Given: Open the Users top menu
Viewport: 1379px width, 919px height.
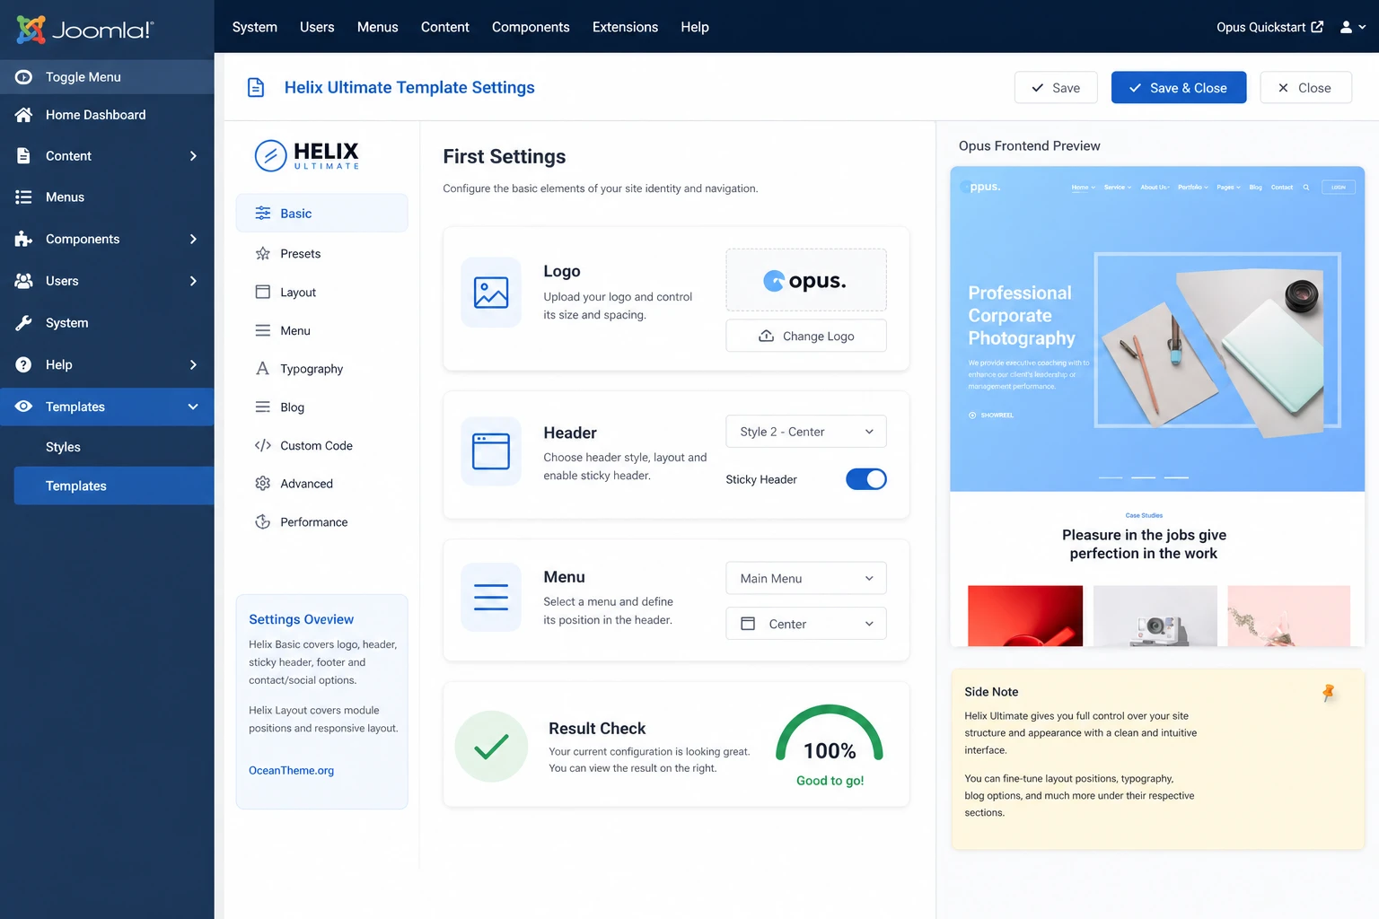Looking at the screenshot, I should tap(317, 27).
